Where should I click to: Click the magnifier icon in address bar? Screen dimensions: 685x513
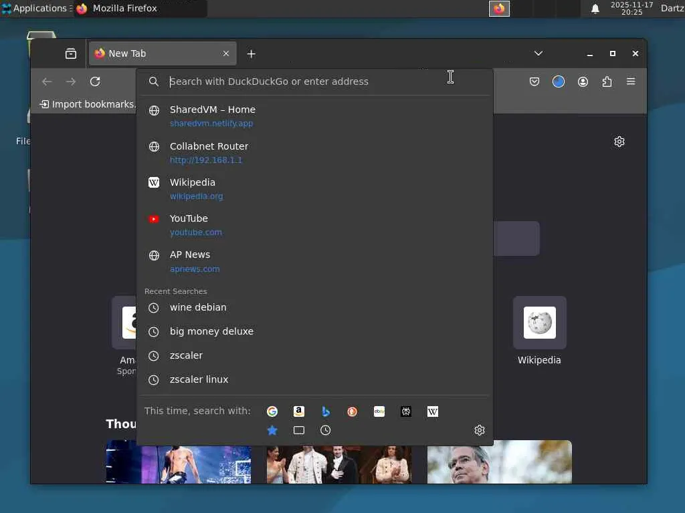tap(154, 81)
